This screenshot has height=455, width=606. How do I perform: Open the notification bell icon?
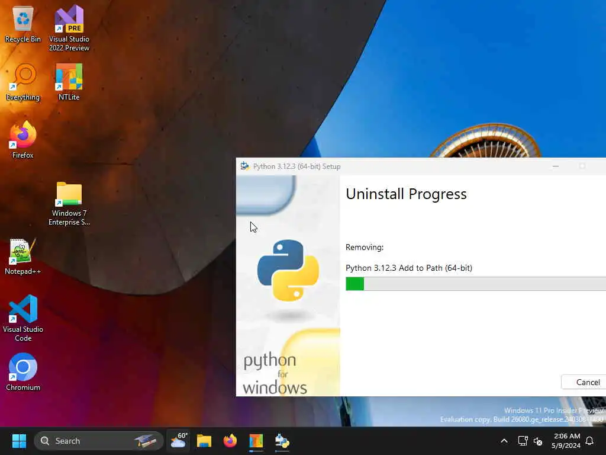point(590,441)
